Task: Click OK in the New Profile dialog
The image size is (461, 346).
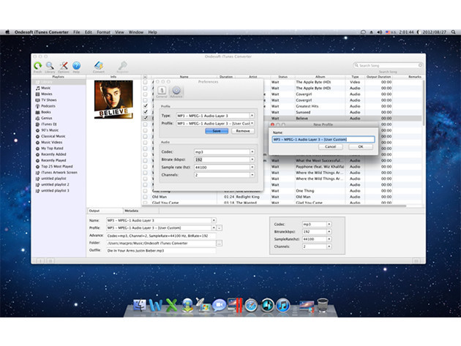Action: [361, 147]
